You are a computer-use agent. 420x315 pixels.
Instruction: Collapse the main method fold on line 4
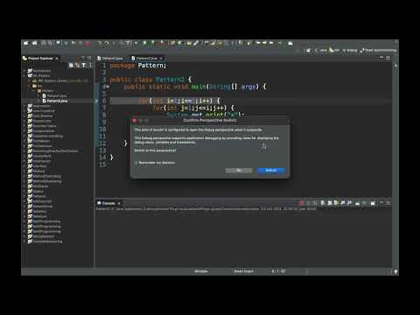click(108, 87)
